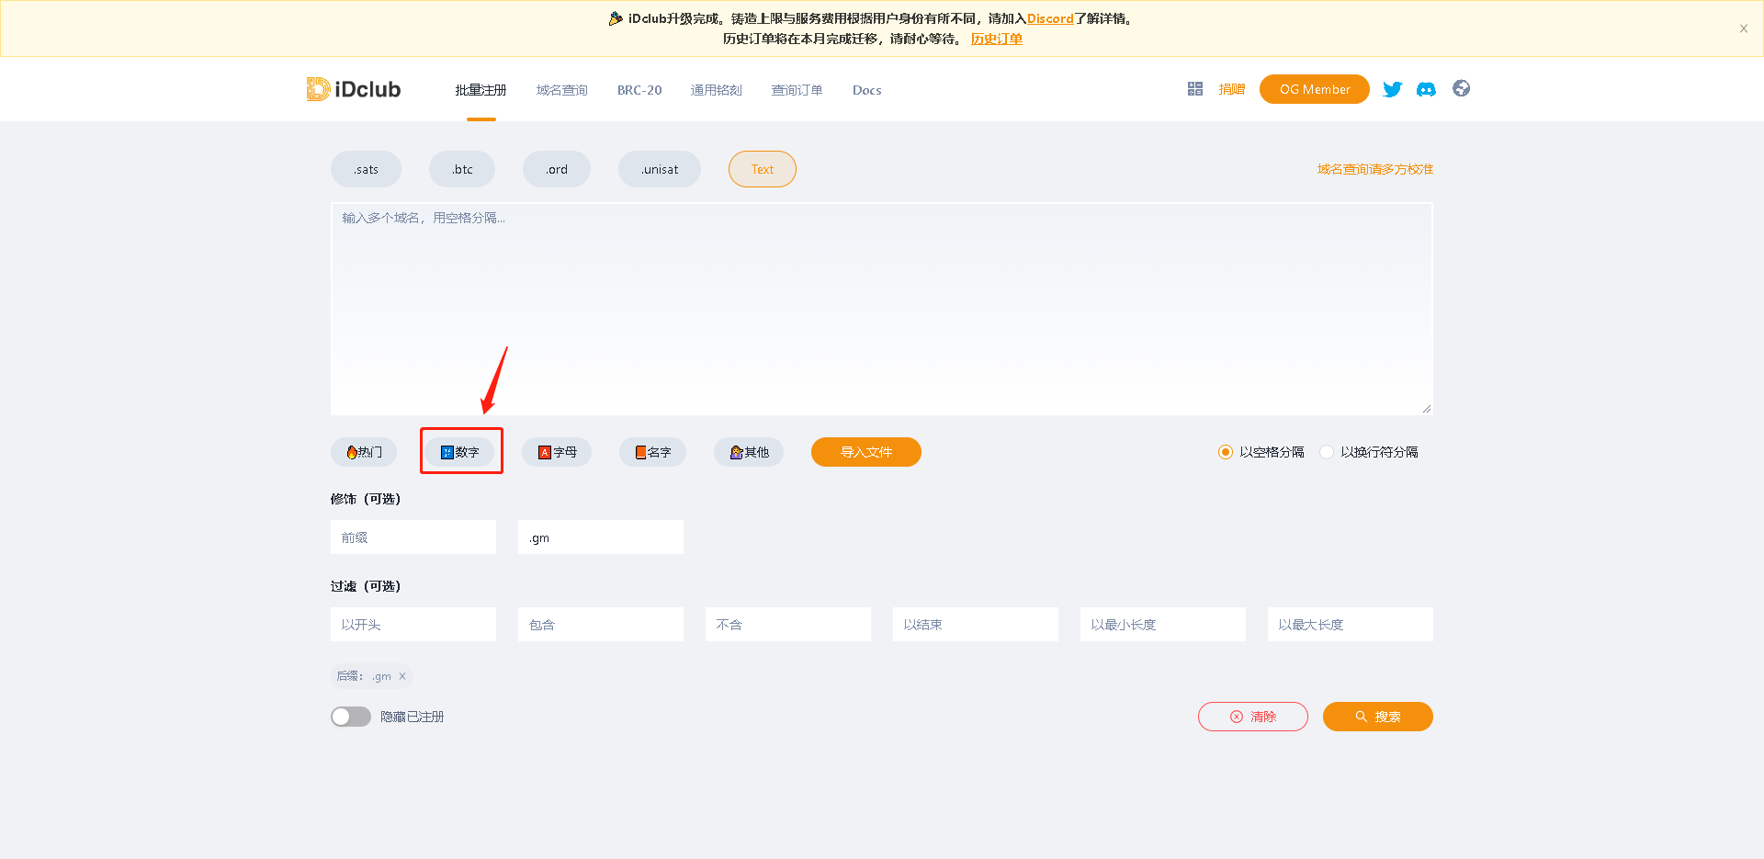This screenshot has width=1764, height=859.
Task: Go to the 域名查询 tab
Action: (x=561, y=90)
